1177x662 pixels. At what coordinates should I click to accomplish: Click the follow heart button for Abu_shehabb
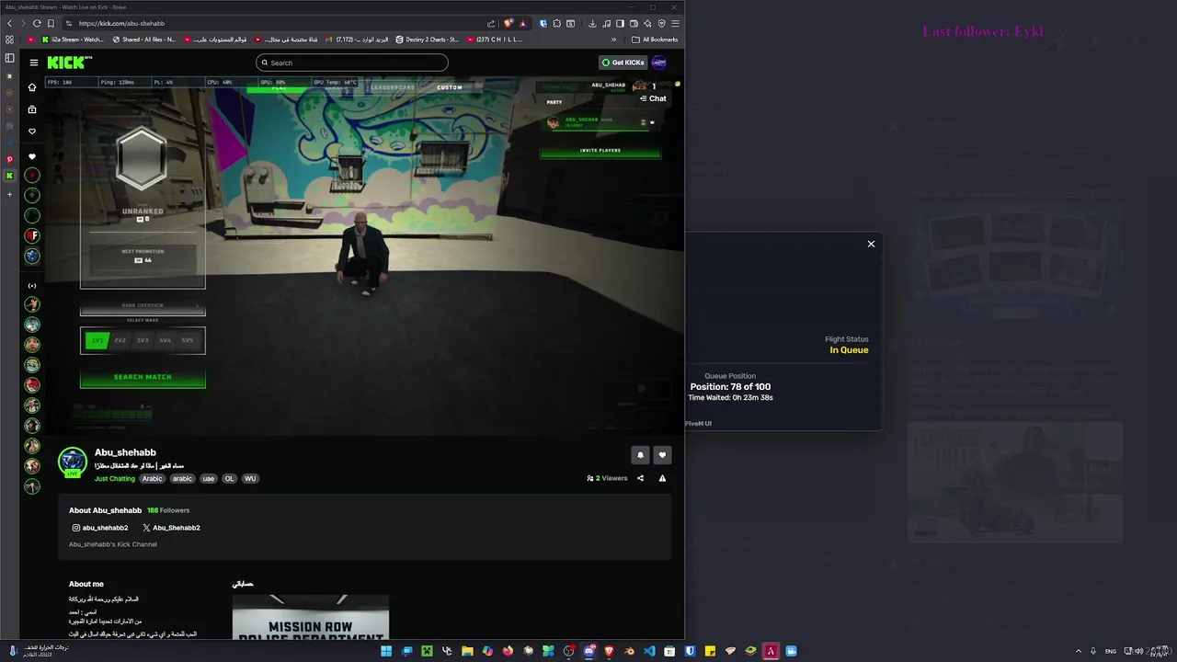pyautogui.click(x=662, y=455)
